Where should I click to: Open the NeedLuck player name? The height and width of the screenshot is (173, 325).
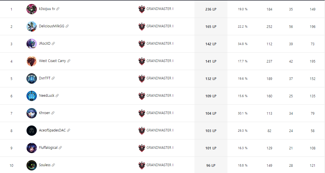click(x=47, y=95)
